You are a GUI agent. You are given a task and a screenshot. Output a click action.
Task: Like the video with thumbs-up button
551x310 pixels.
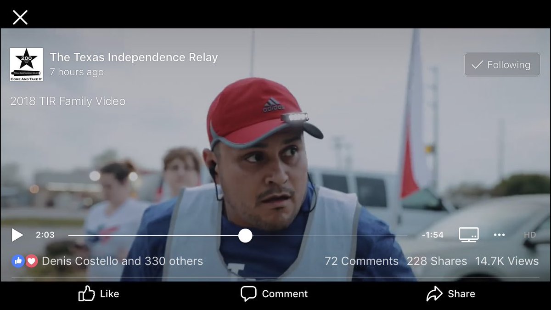click(x=99, y=294)
